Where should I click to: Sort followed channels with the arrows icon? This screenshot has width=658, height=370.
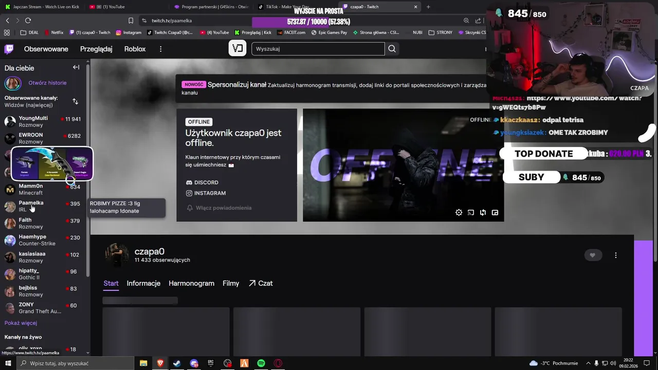click(75, 101)
